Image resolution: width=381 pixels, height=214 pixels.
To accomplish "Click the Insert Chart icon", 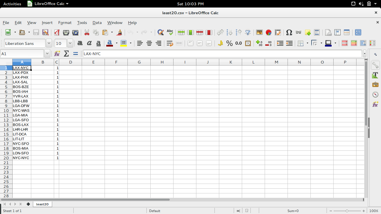I will [269, 32].
